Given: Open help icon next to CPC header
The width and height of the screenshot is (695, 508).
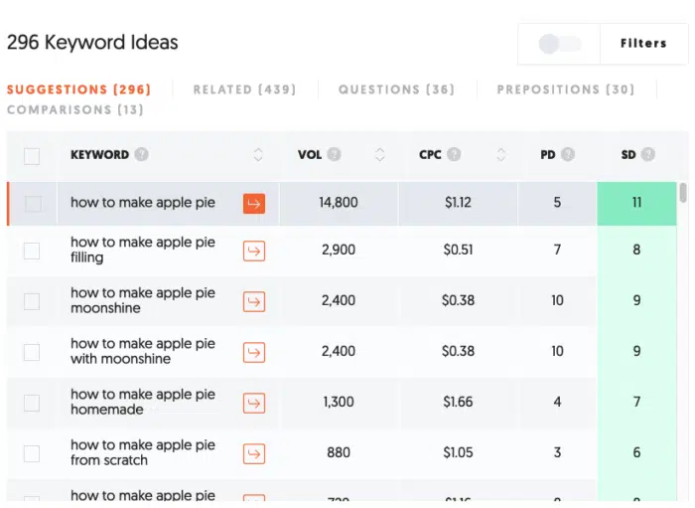Looking at the screenshot, I should [x=454, y=154].
